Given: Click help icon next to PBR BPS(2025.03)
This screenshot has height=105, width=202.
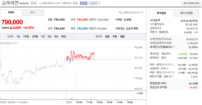Looking at the screenshot, I should pyautogui.click(x=173, y=72).
